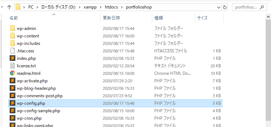The image size is (271, 127).
Task: Expand chevron after ローカル ディスク (D:)
Action: pos(80,7)
